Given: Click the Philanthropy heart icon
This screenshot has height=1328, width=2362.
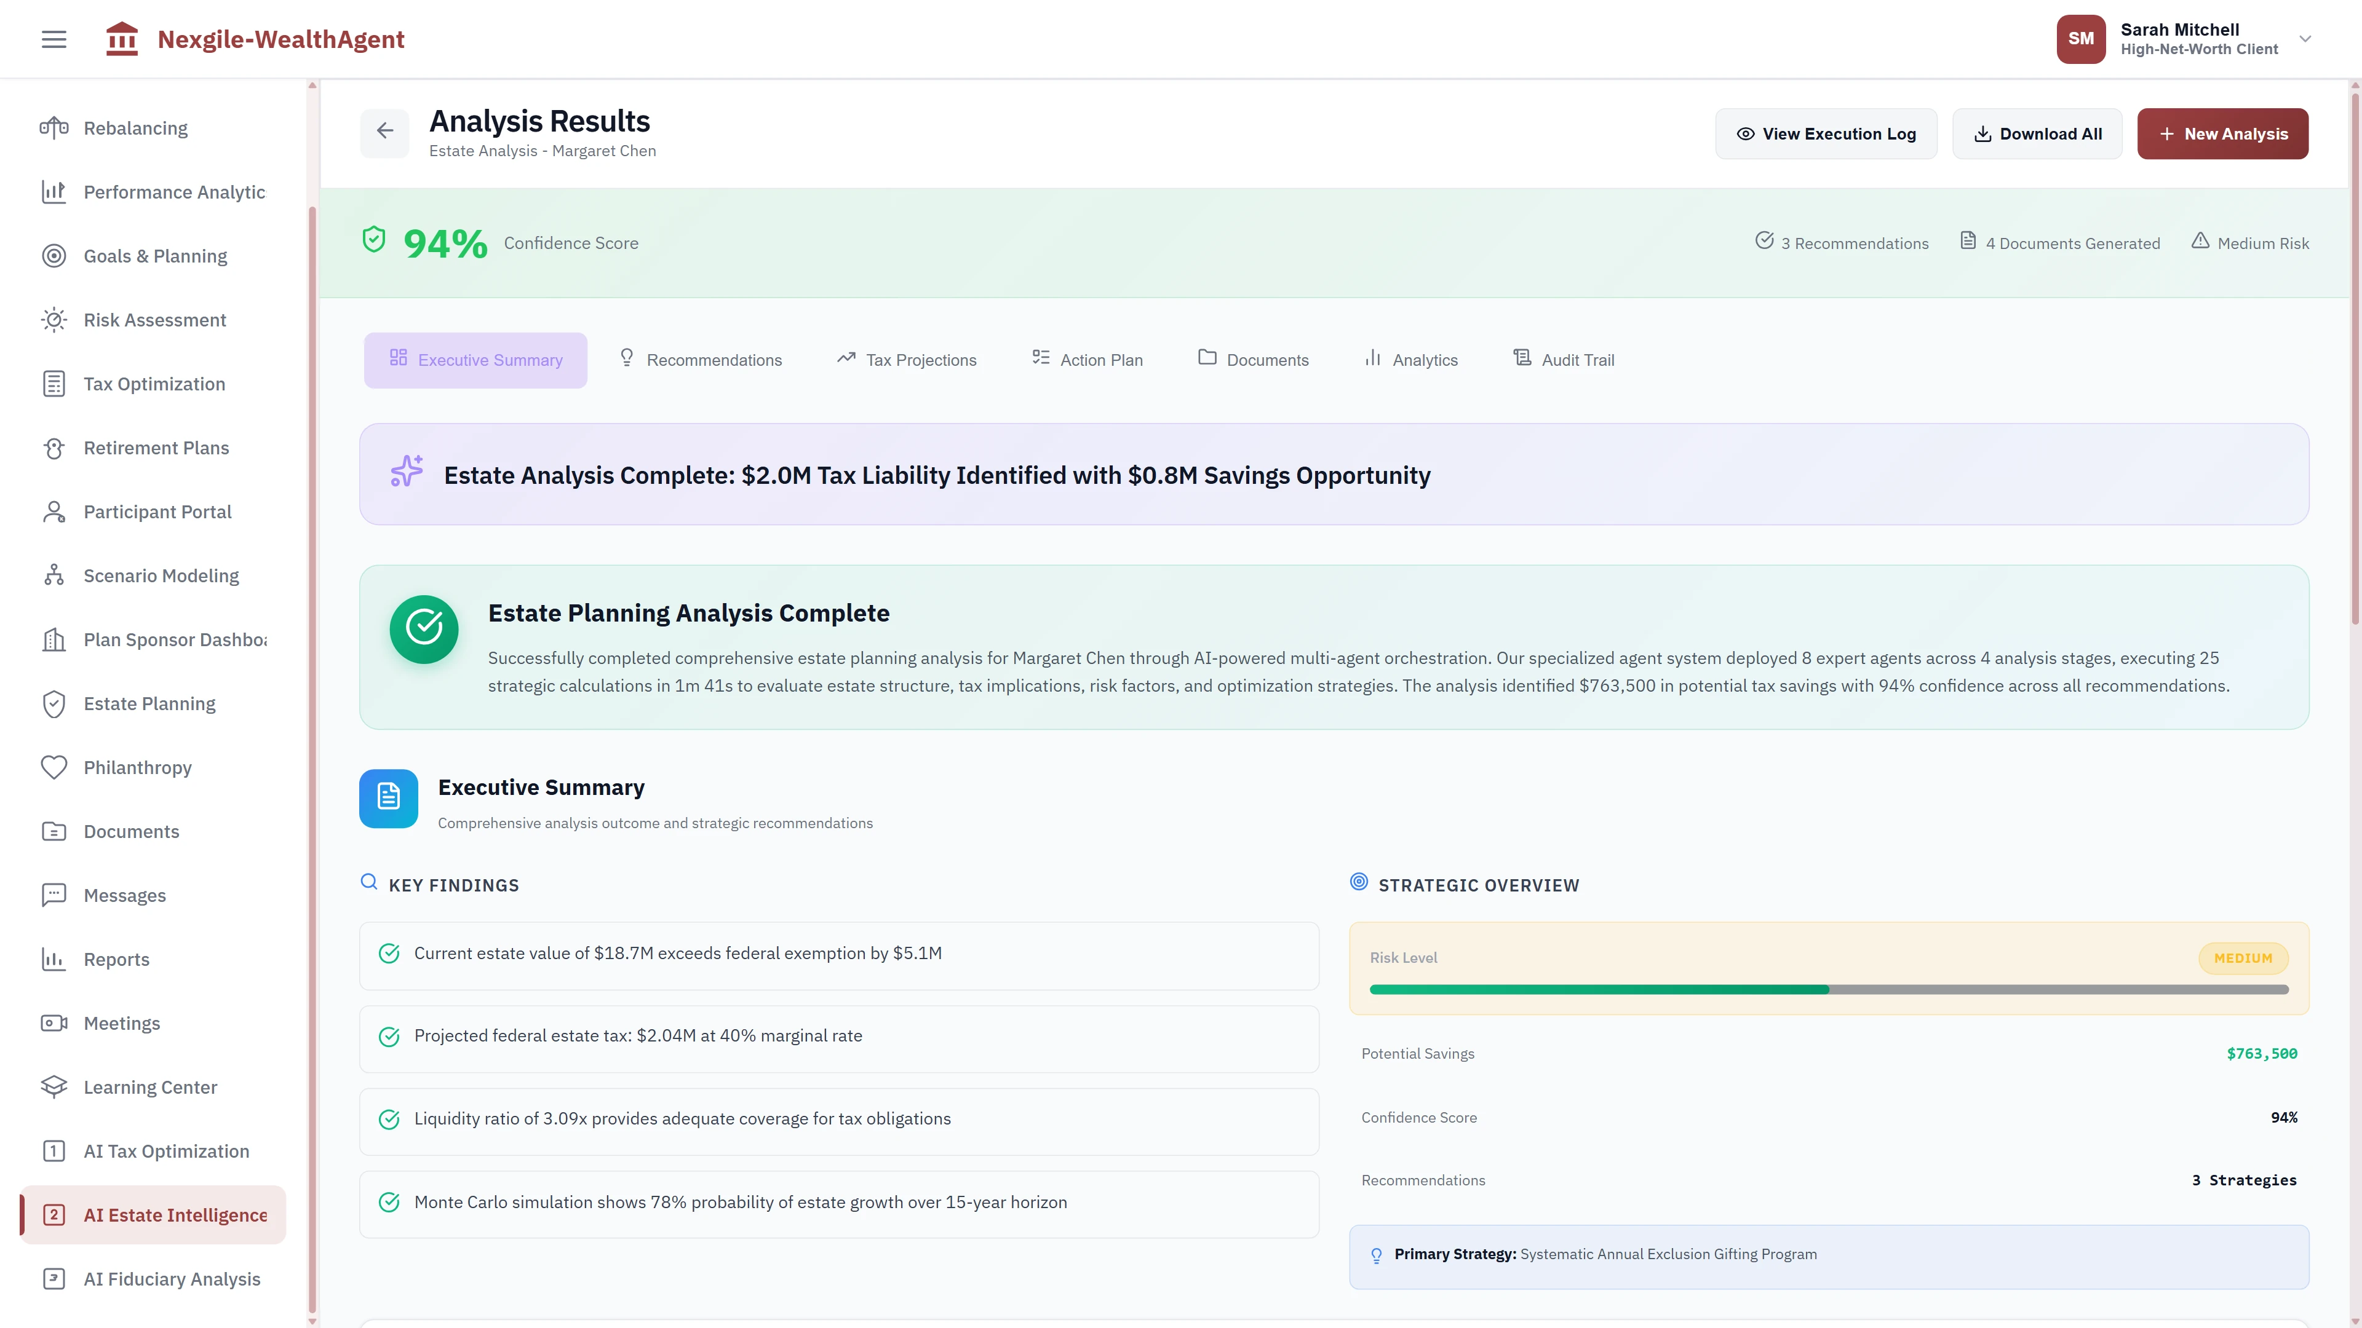Looking at the screenshot, I should [54, 767].
